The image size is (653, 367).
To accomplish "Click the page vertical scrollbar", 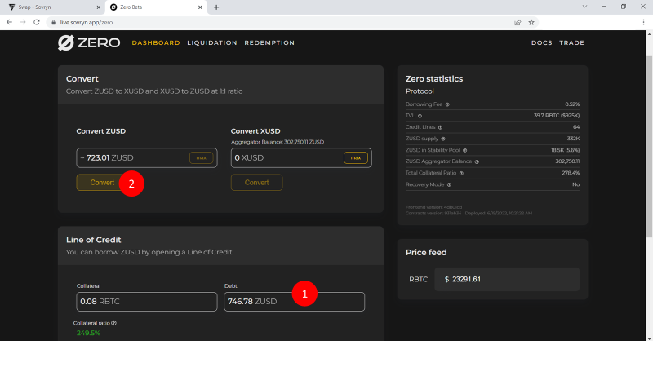I will [649, 146].
